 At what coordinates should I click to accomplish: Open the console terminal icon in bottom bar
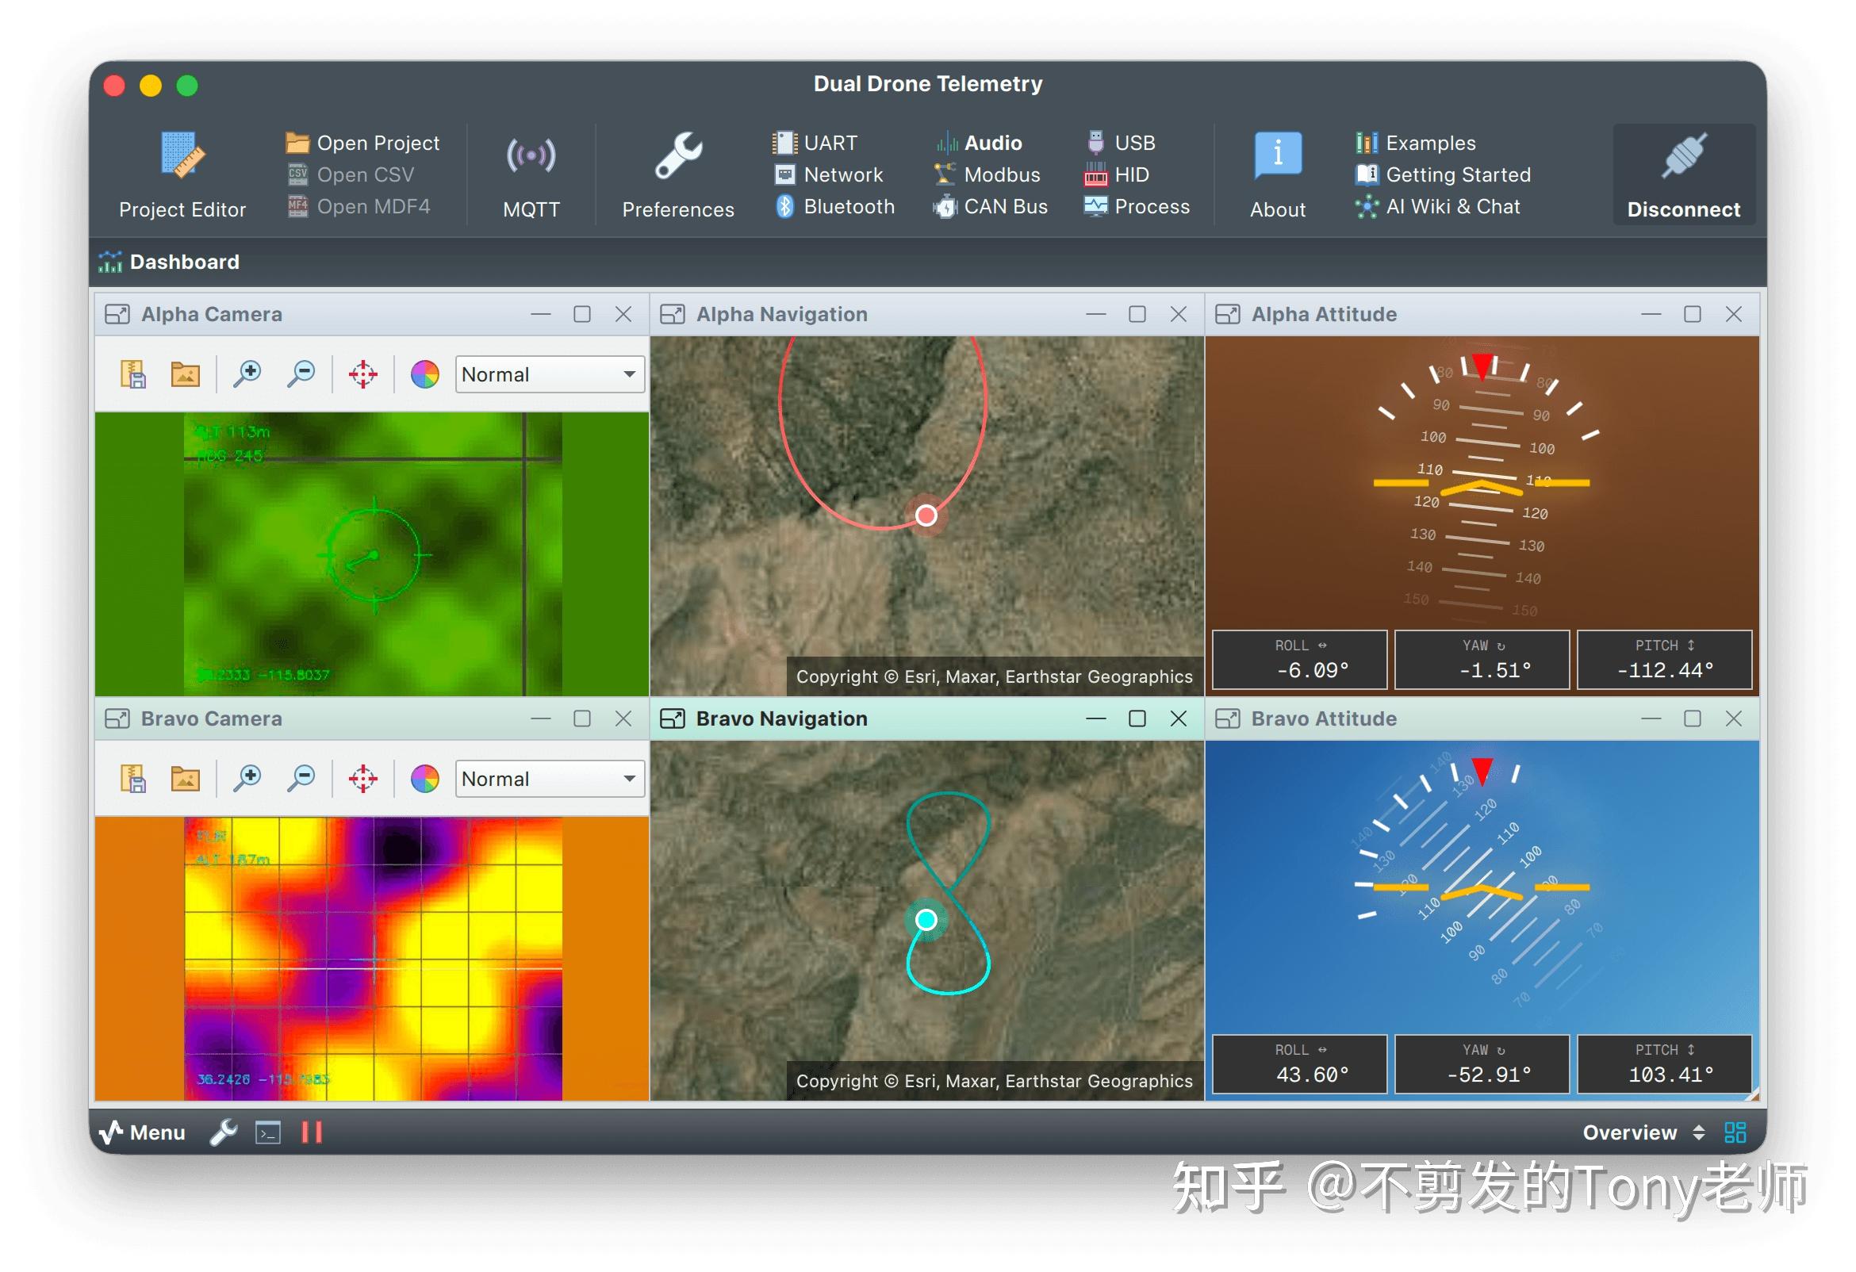click(x=268, y=1132)
